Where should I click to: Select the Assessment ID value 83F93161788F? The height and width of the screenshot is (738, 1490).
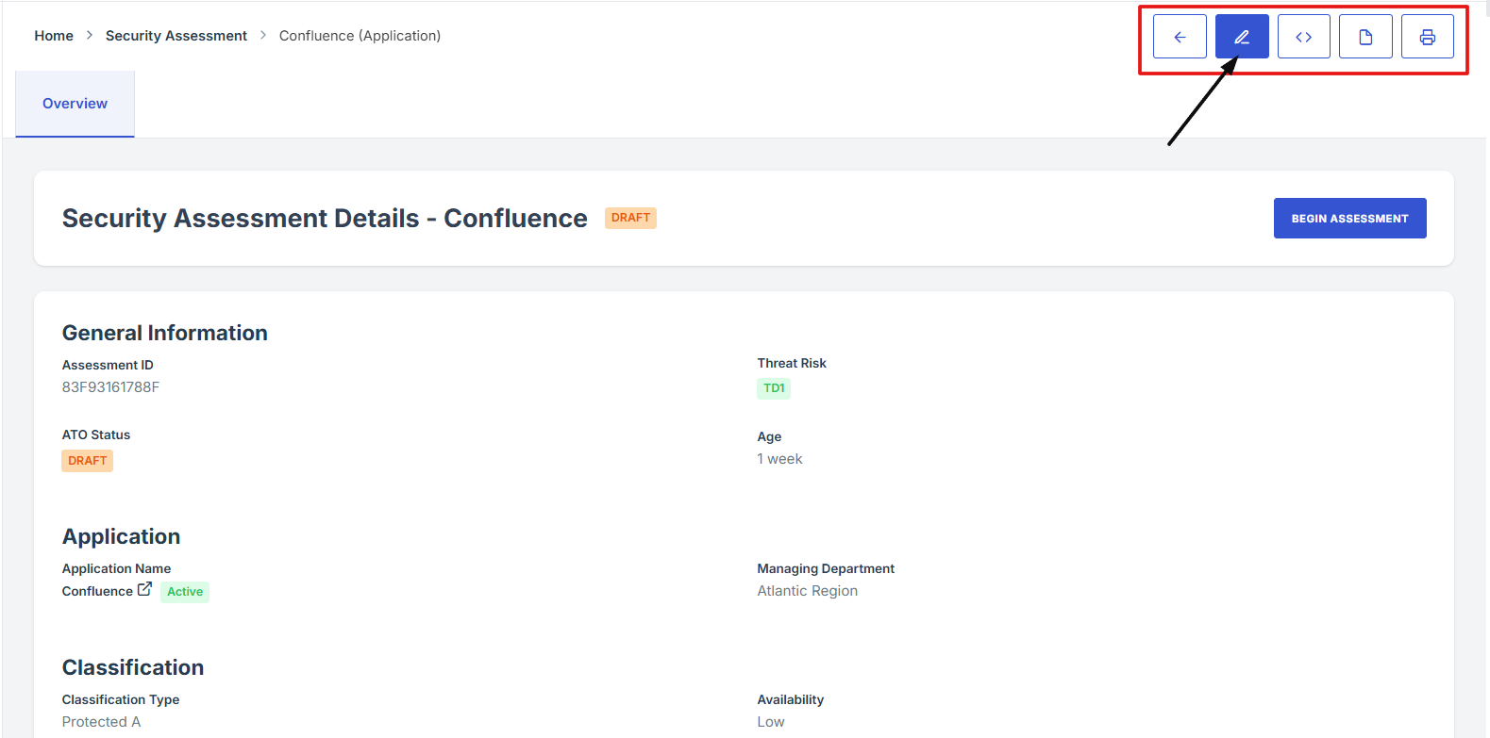pos(110,387)
